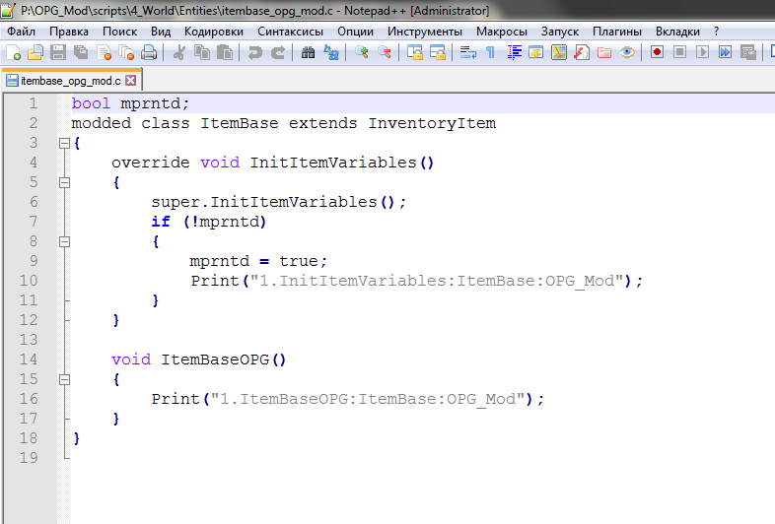
Task: Open the Кодировки menu
Action: 214,32
